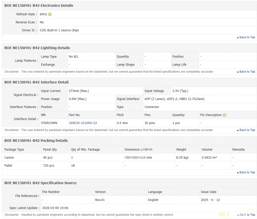Click the Rev.01 version cell

tap(100, 200)
